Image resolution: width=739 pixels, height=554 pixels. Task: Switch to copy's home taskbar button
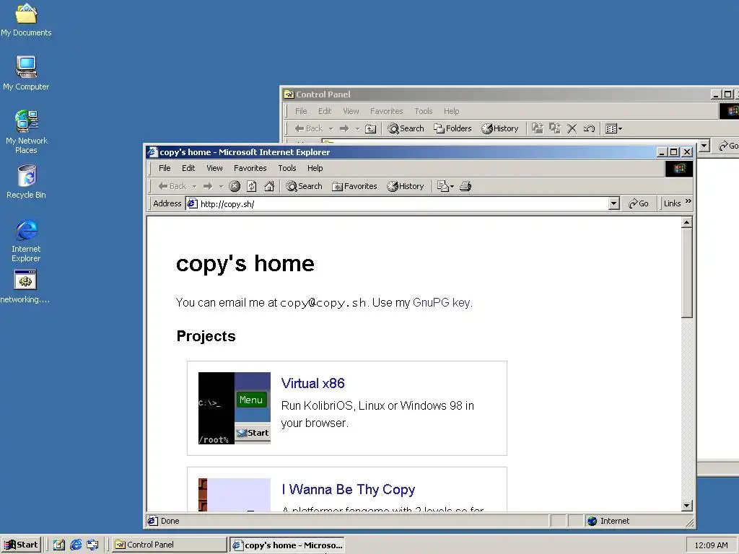point(287,545)
